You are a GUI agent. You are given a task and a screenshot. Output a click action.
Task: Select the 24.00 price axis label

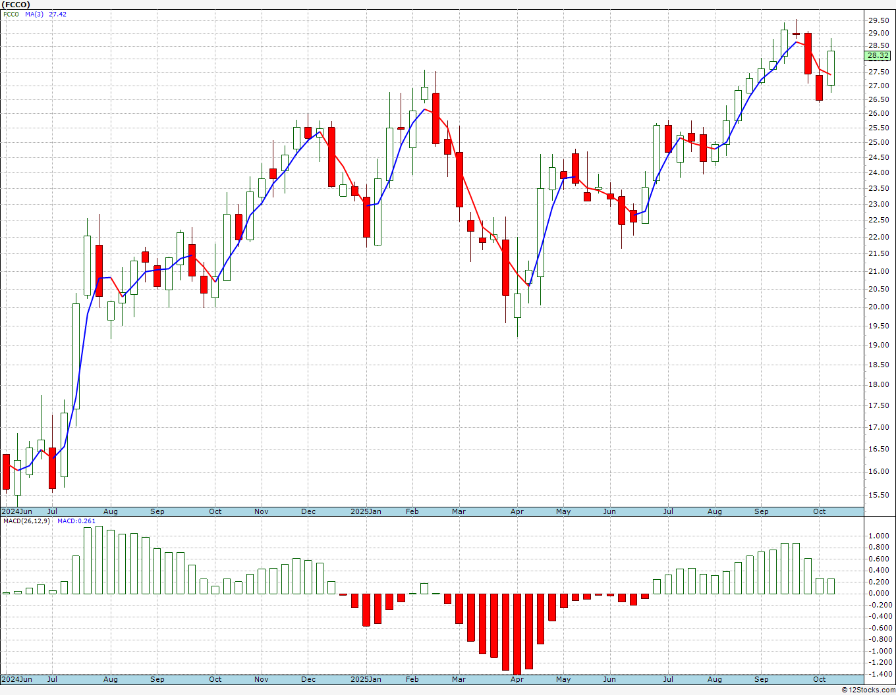(878, 172)
